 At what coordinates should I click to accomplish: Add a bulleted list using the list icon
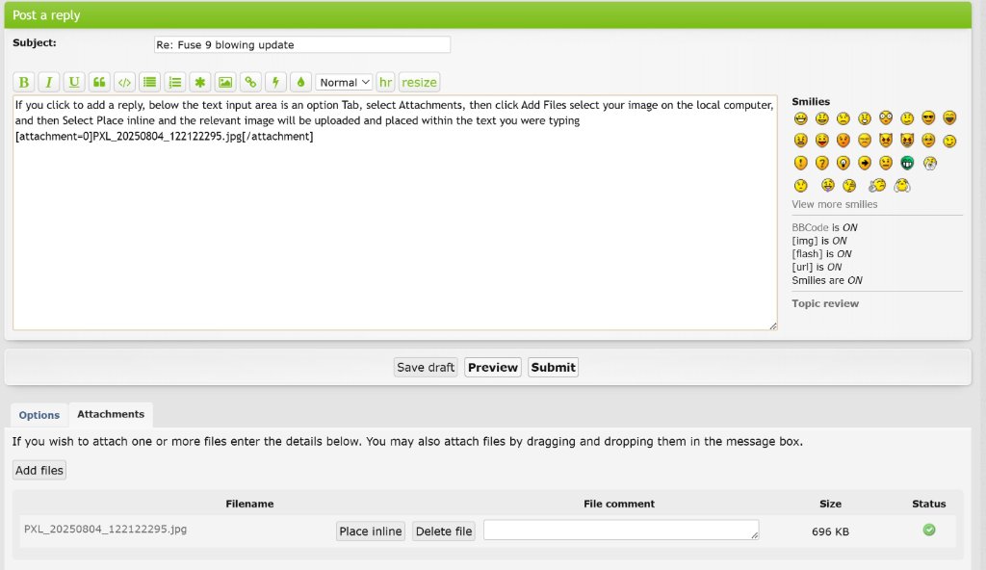[x=149, y=82]
